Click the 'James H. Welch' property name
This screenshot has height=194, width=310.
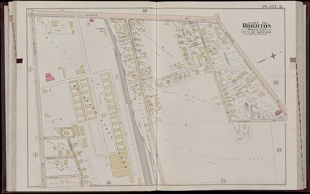click(63, 183)
